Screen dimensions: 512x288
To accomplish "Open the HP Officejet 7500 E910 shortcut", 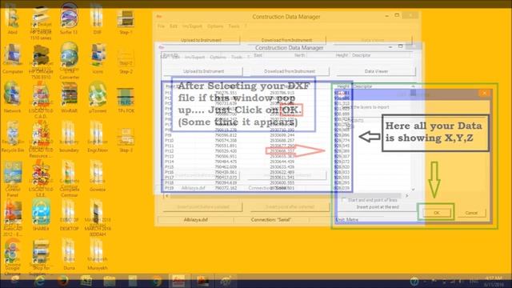I will click(x=41, y=62).
